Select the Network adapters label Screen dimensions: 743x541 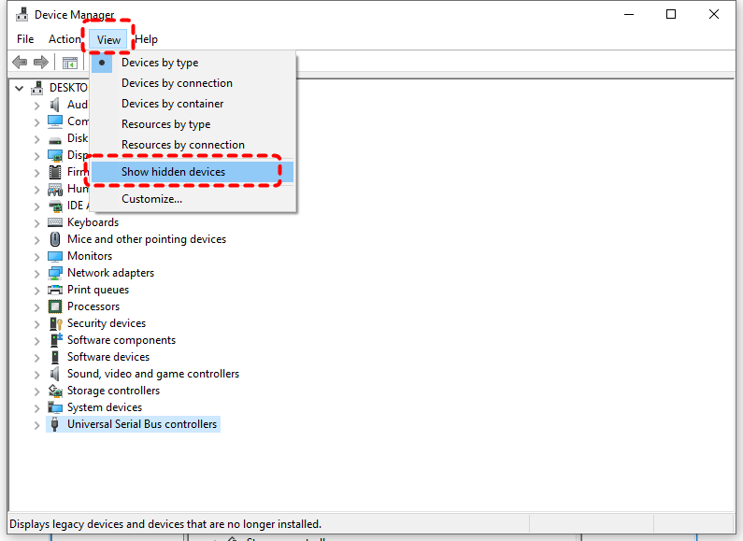pos(110,273)
